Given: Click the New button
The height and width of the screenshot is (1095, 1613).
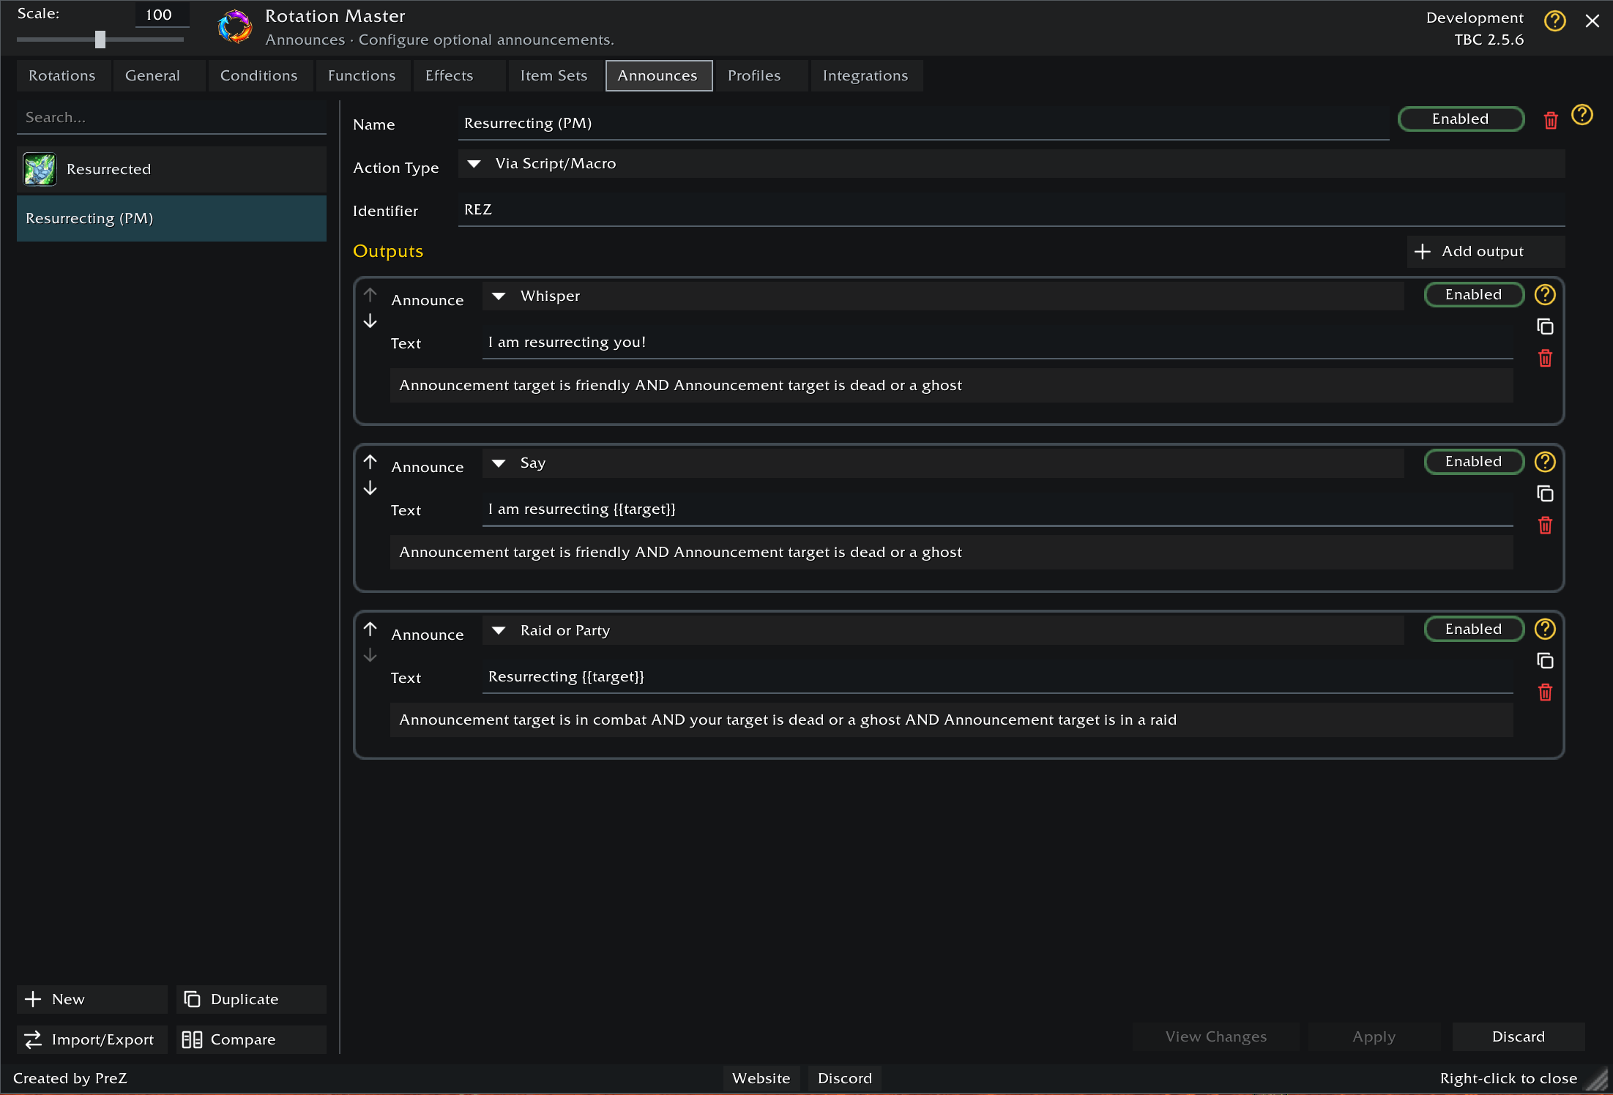Looking at the screenshot, I should pos(92,1000).
